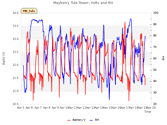
Task: Click the red Battery V legend swatch
Action: (x=69, y=120)
